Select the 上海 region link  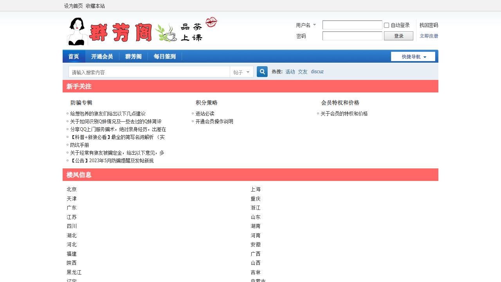256,189
